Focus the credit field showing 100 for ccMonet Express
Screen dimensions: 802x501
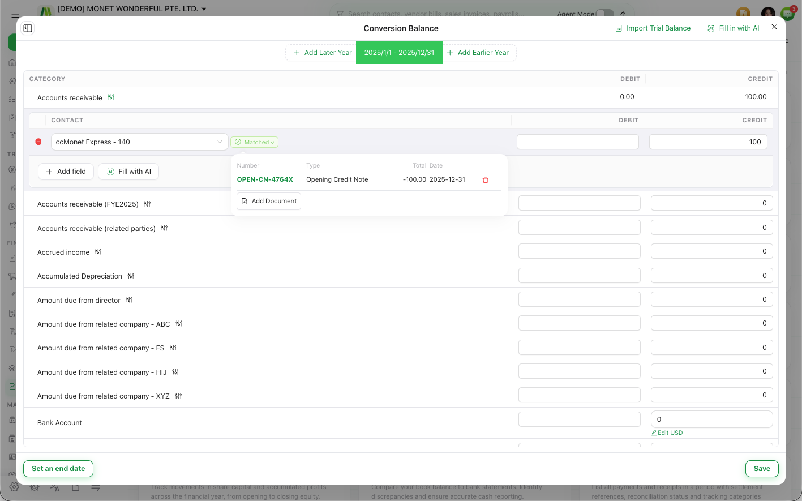pyautogui.click(x=708, y=142)
